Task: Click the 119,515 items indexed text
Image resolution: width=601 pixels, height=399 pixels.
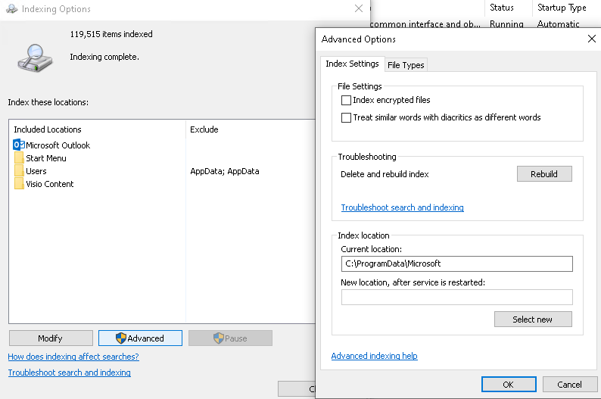Action: (x=111, y=34)
